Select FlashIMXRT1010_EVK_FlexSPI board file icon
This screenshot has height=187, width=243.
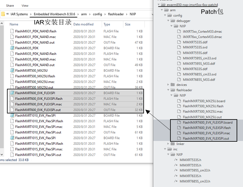(12, 116)
